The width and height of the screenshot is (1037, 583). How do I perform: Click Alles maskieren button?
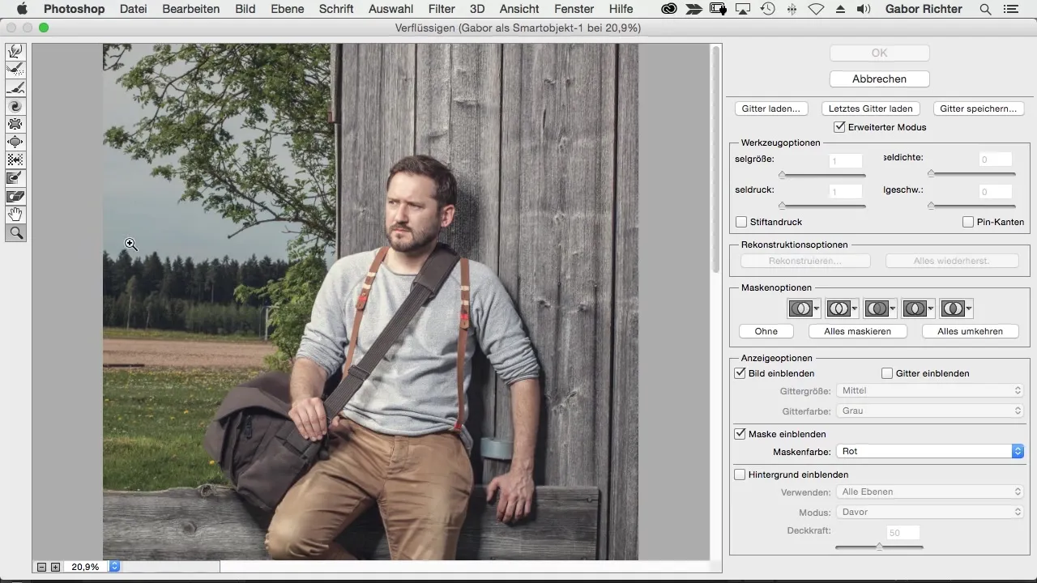point(858,331)
